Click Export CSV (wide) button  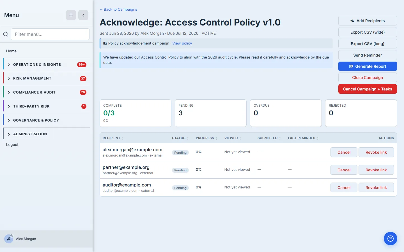coord(368,32)
